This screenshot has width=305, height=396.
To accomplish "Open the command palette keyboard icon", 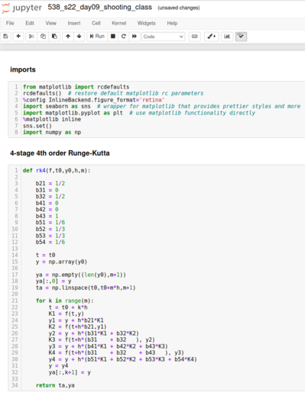I will tap(194, 37).
